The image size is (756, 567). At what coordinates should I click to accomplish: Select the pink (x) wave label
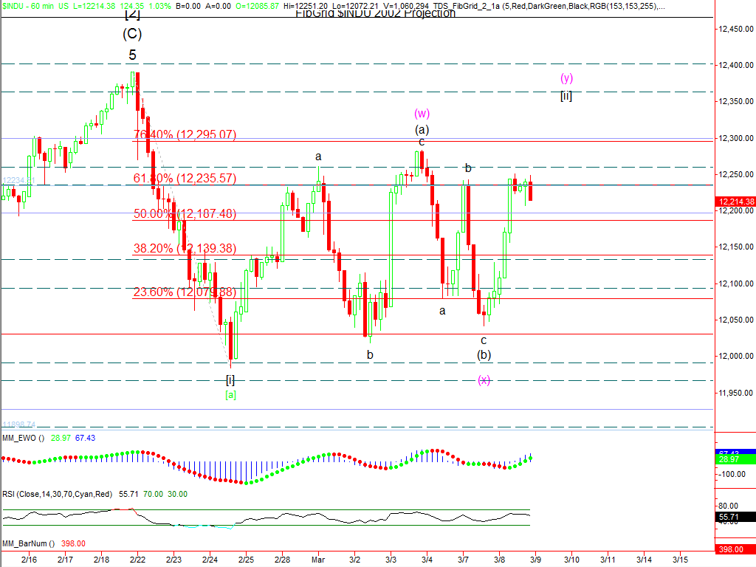484,380
